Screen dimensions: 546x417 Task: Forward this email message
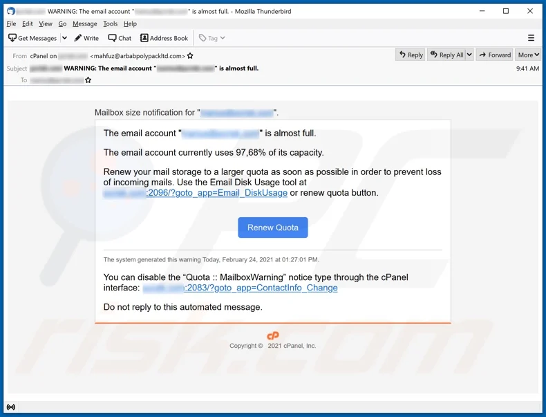(x=494, y=55)
